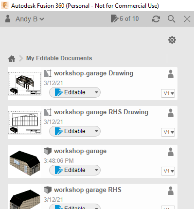Open data panel settings gear
This screenshot has width=194, height=209.
coord(172,40)
